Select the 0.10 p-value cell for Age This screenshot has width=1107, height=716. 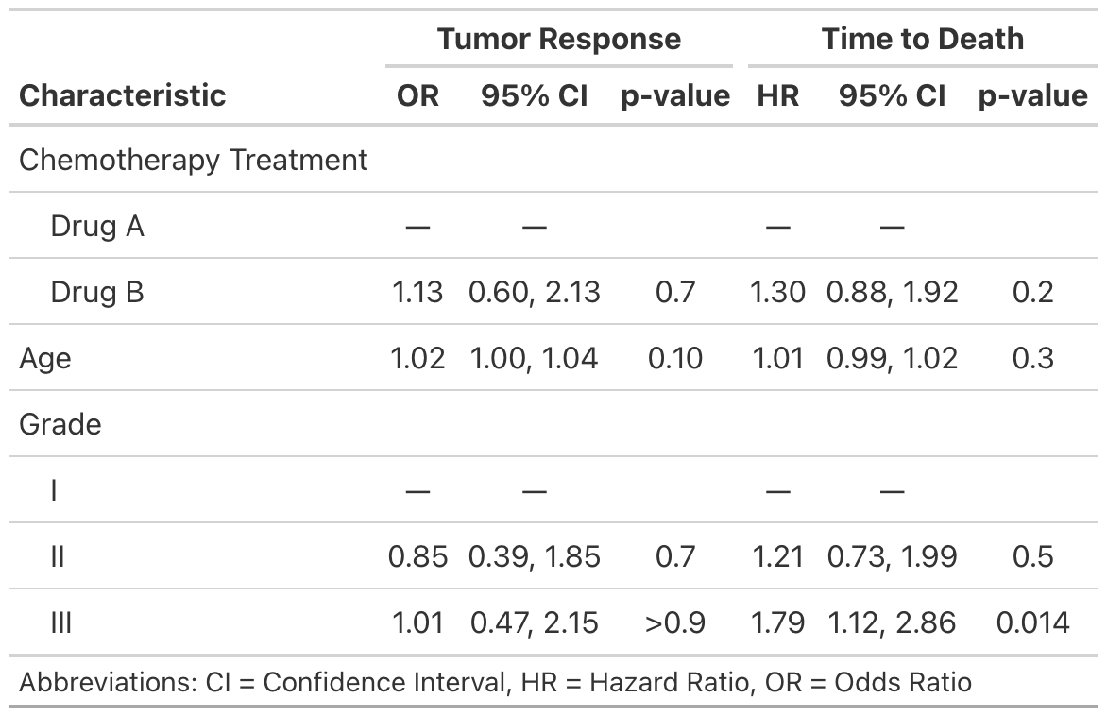pyautogui.click(x=675, y=358)
